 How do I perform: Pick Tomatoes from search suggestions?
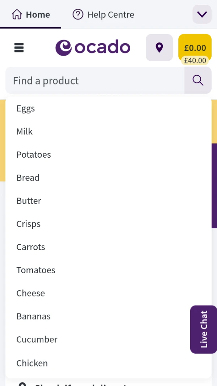point(36,270)
